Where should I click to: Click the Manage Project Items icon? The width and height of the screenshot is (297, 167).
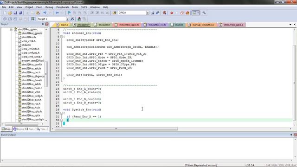[x=79, y=19]
